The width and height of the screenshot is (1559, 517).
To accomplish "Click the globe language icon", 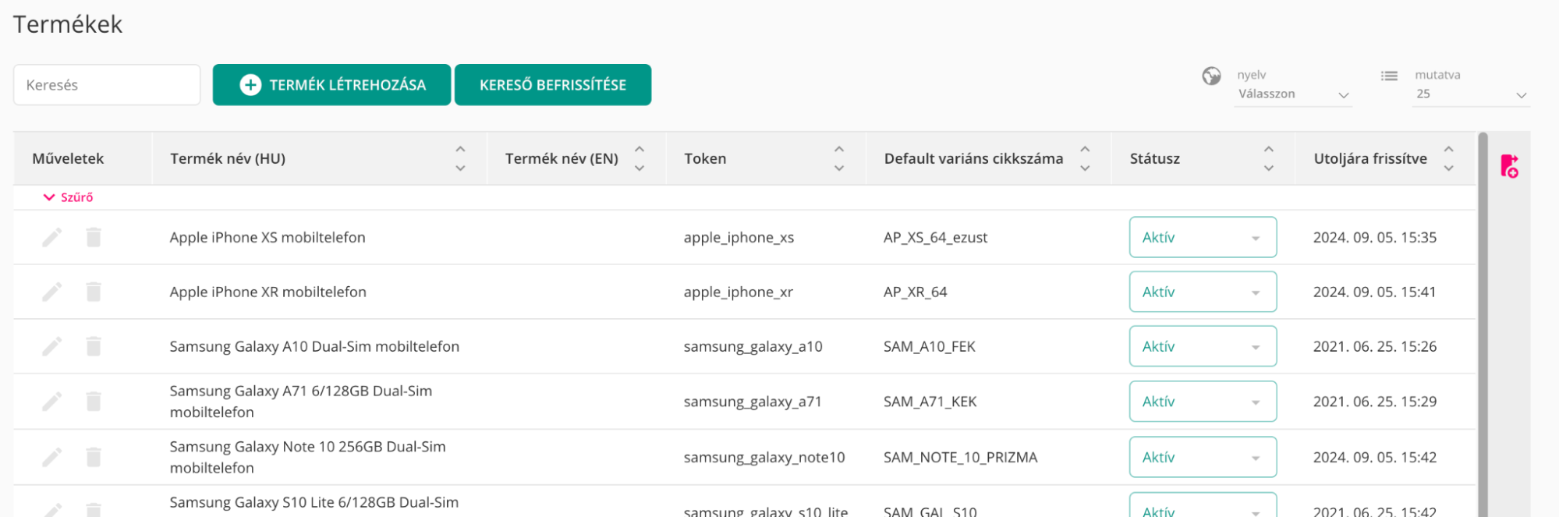I will tap(1211, 76).
